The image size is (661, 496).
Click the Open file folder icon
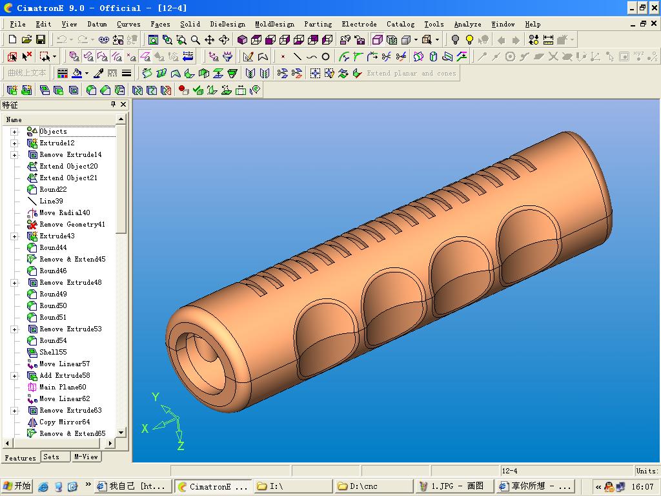pyautogui.click(x=26, y=39)
